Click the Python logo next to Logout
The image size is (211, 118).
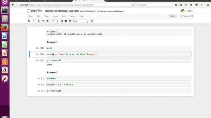pyautogui.click(x=182, y=11)
